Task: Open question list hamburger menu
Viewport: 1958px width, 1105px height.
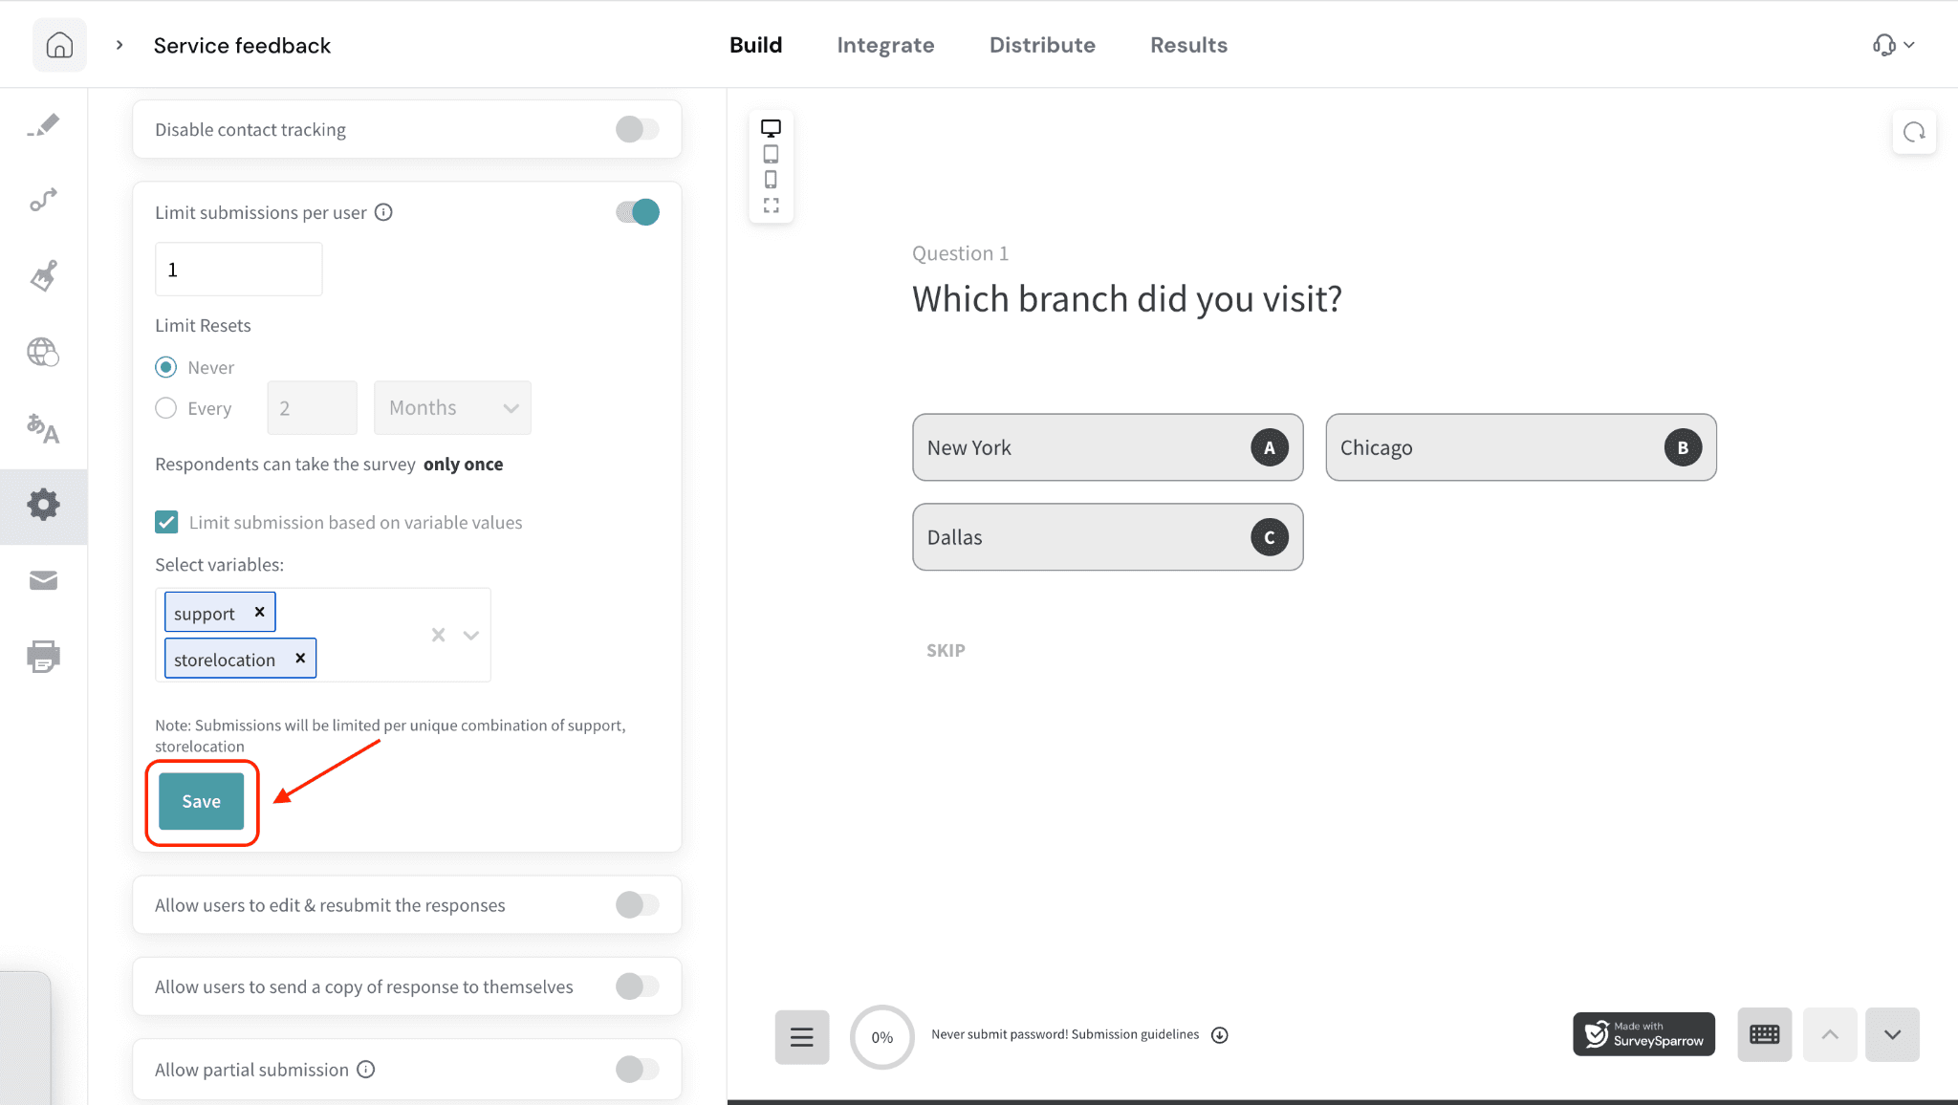Action: [801, 1036]
